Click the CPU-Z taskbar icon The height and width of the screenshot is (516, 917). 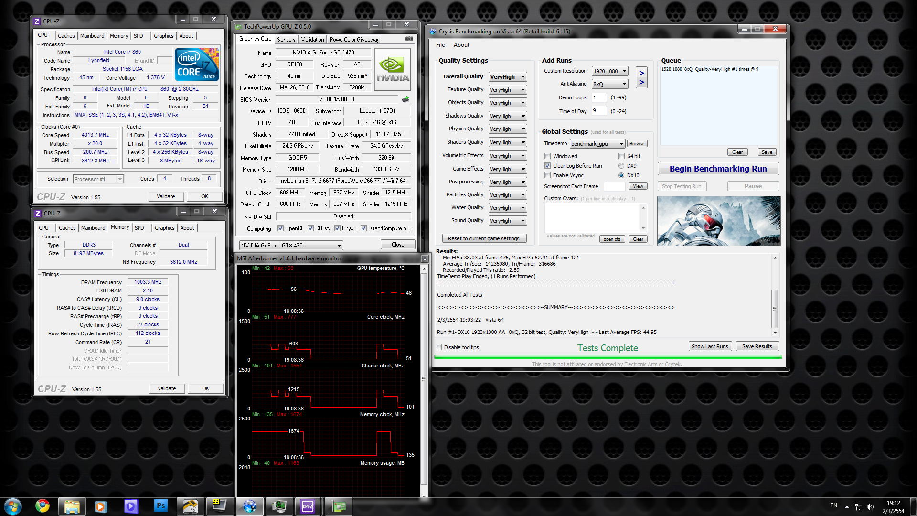(308, 506)
